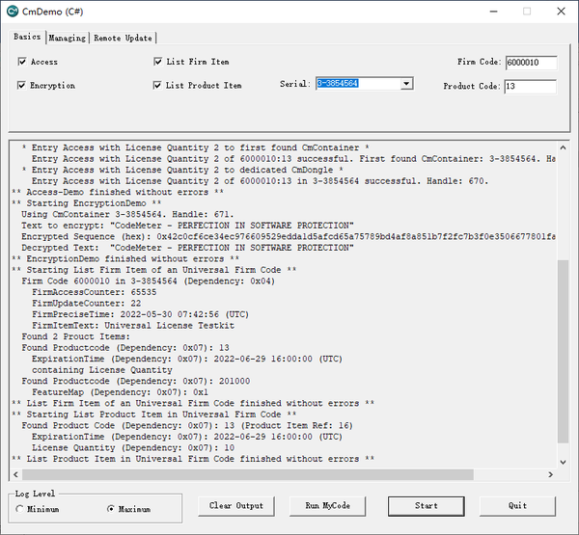Click the CmDemo application icon in title bar

(13, 12)
